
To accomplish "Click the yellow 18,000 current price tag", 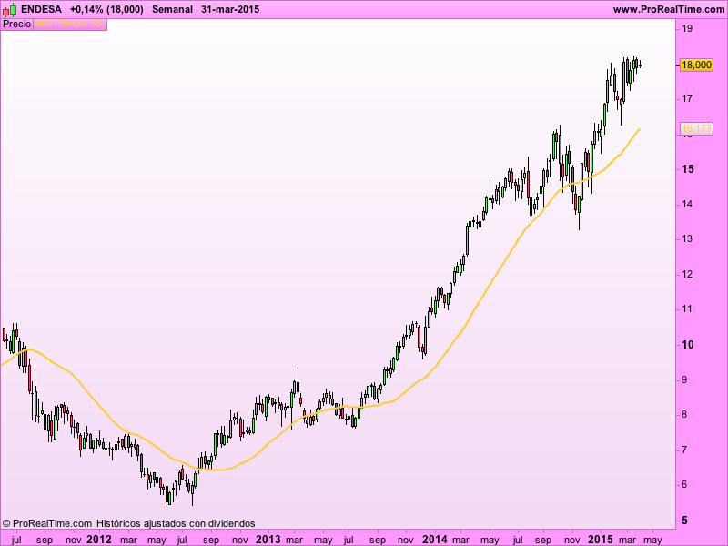I will coord(696,65).
